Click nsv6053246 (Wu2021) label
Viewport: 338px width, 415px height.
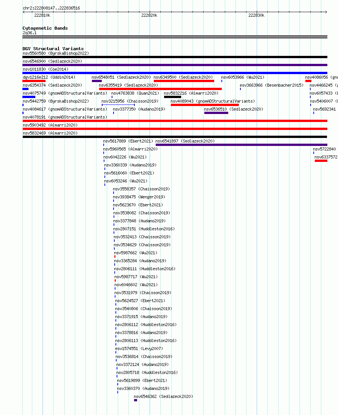click(126, 181)
